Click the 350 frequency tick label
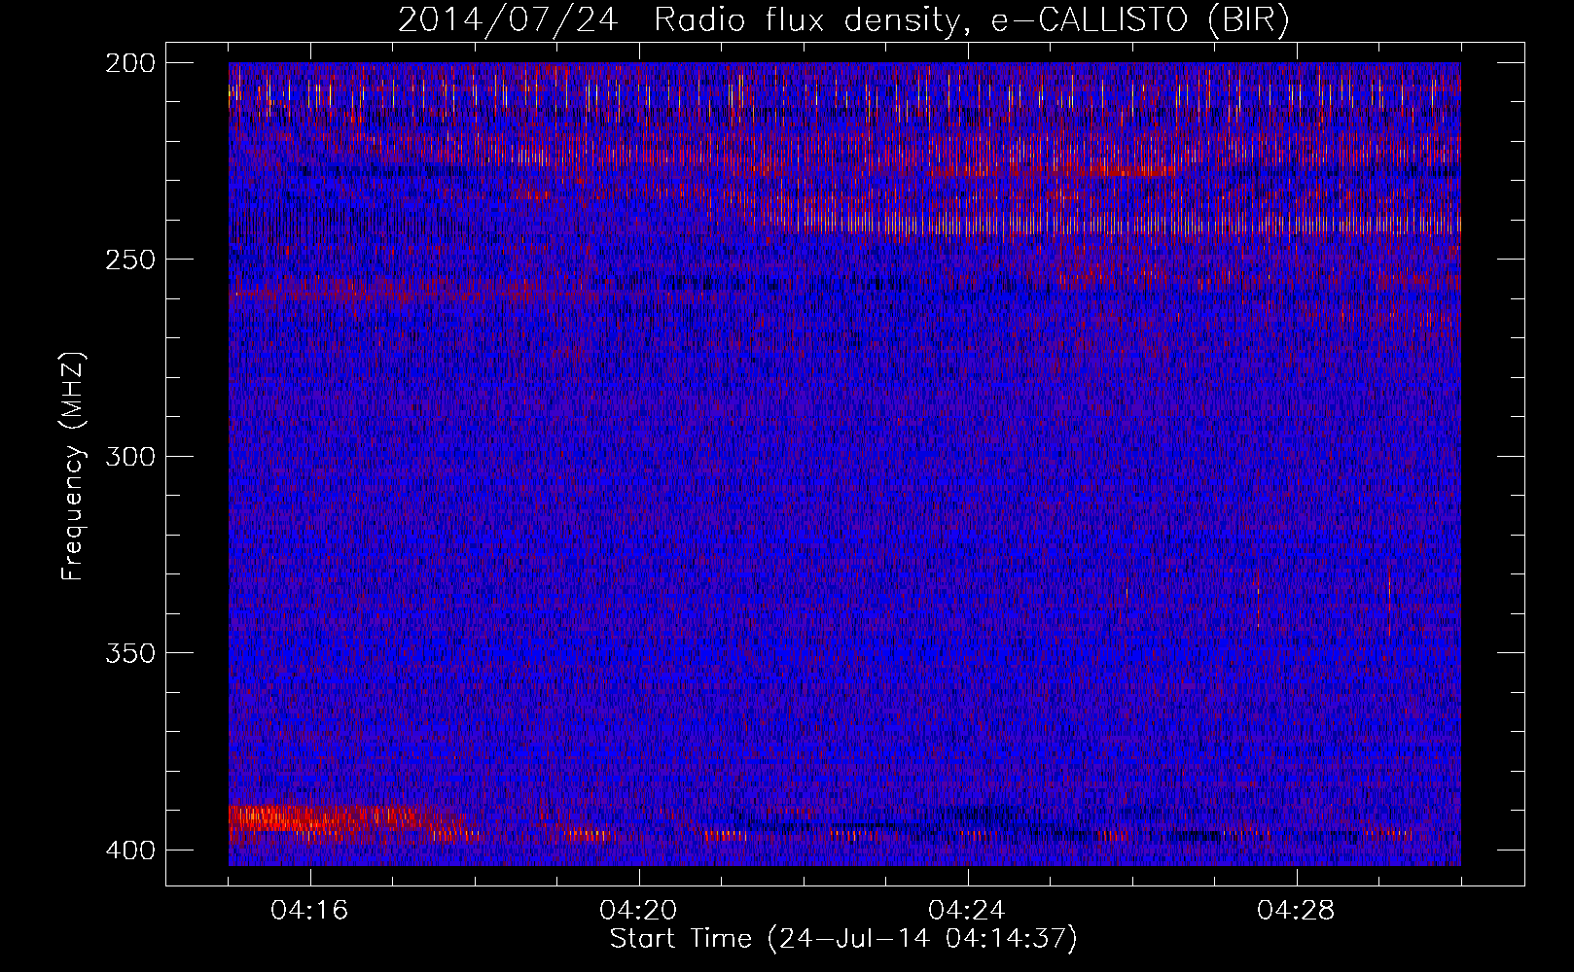 [x=129, y=652]
